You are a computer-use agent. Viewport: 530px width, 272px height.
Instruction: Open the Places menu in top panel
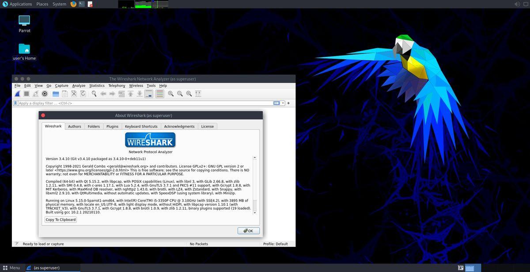[x=42, y=4]
